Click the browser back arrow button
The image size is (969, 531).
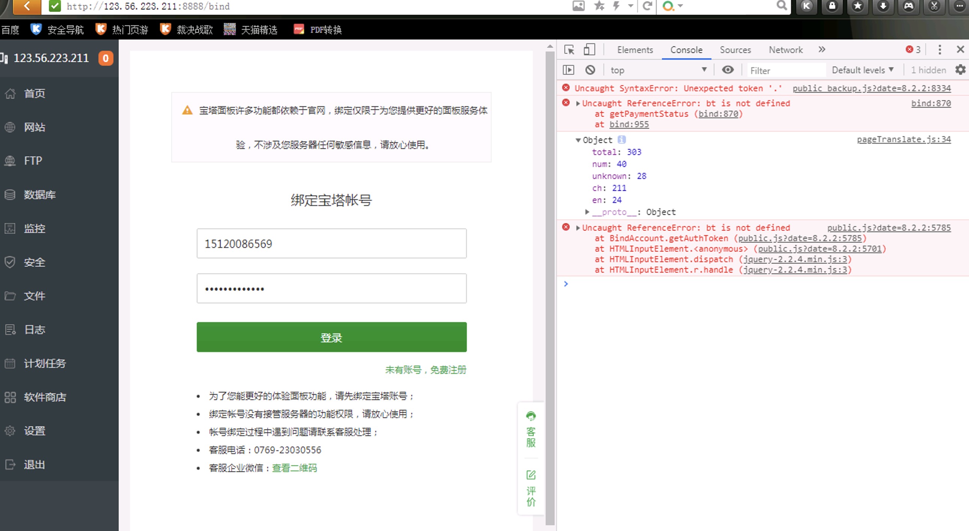(x=27, y=6)
